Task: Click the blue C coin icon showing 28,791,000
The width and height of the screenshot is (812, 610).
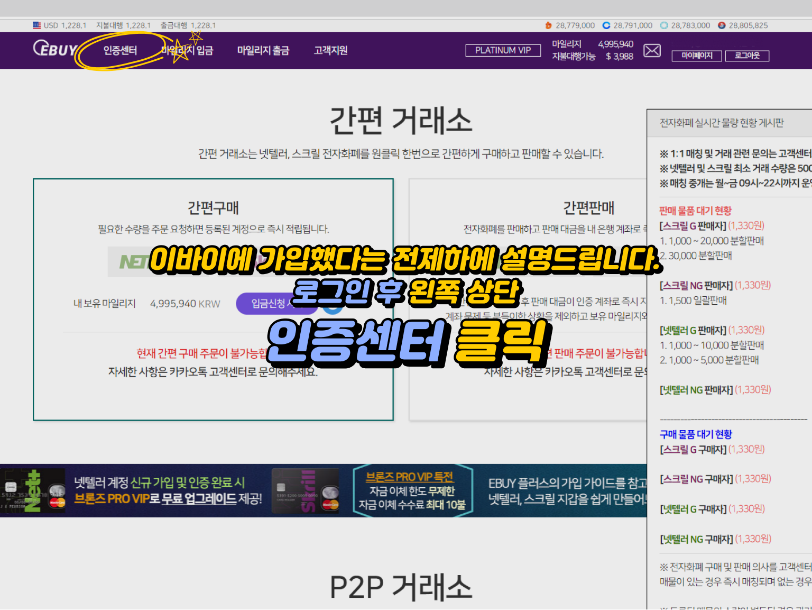Action: coord(606,25)
